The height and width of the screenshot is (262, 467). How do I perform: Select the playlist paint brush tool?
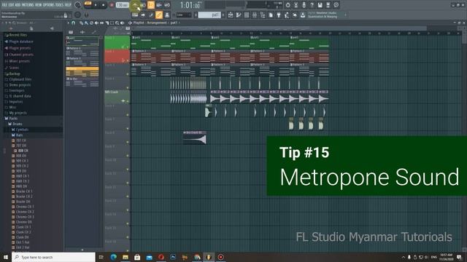[x=86, y=23]
